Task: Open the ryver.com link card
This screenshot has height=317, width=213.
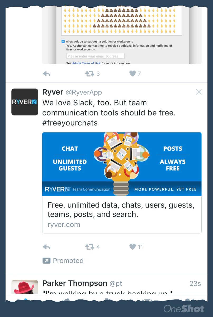Action: 122,215
